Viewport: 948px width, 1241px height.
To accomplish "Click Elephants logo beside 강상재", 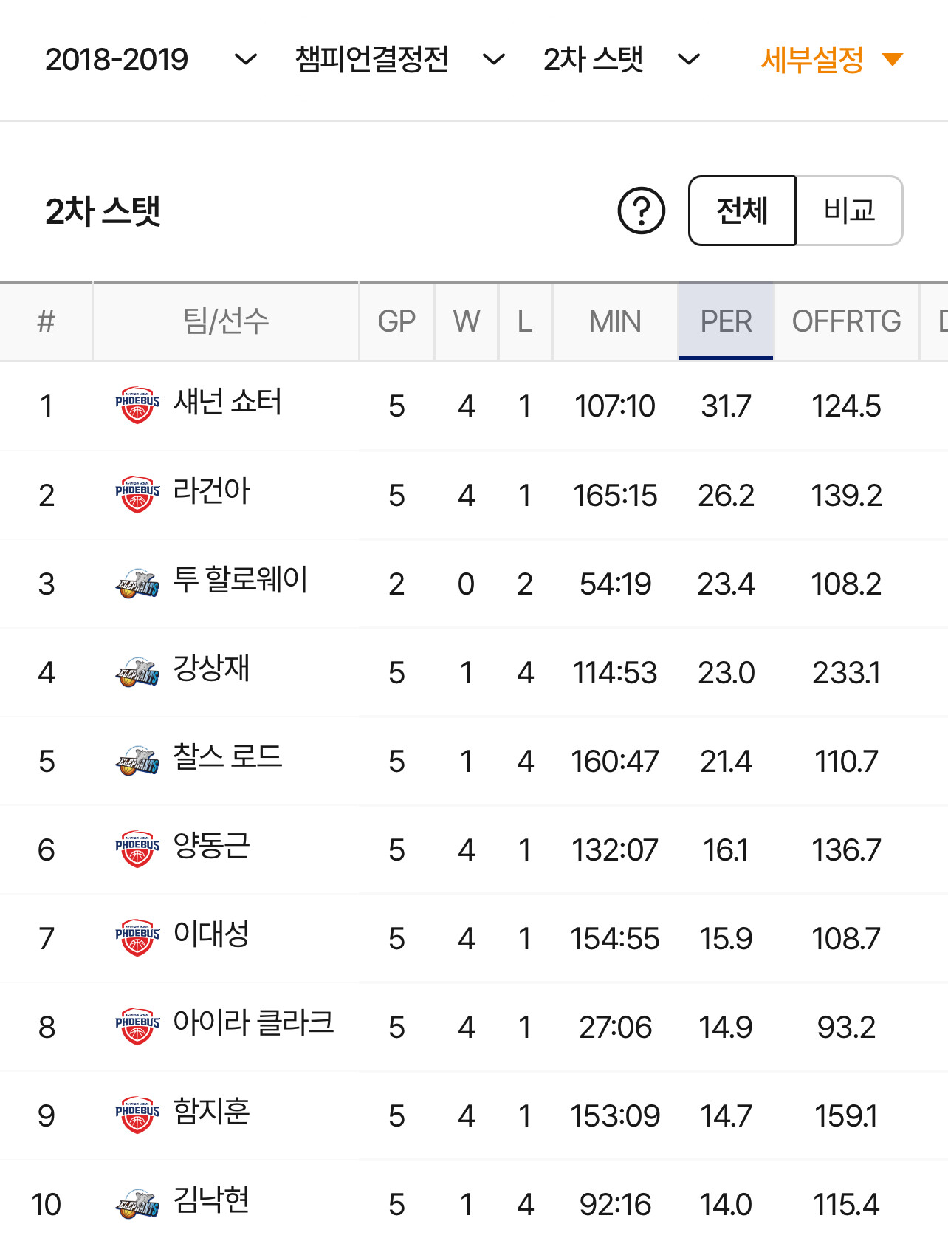I will (137, 672).
